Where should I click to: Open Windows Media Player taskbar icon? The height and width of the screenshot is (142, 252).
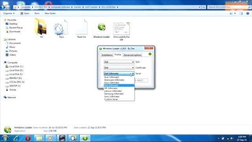(x=50, y=138)
